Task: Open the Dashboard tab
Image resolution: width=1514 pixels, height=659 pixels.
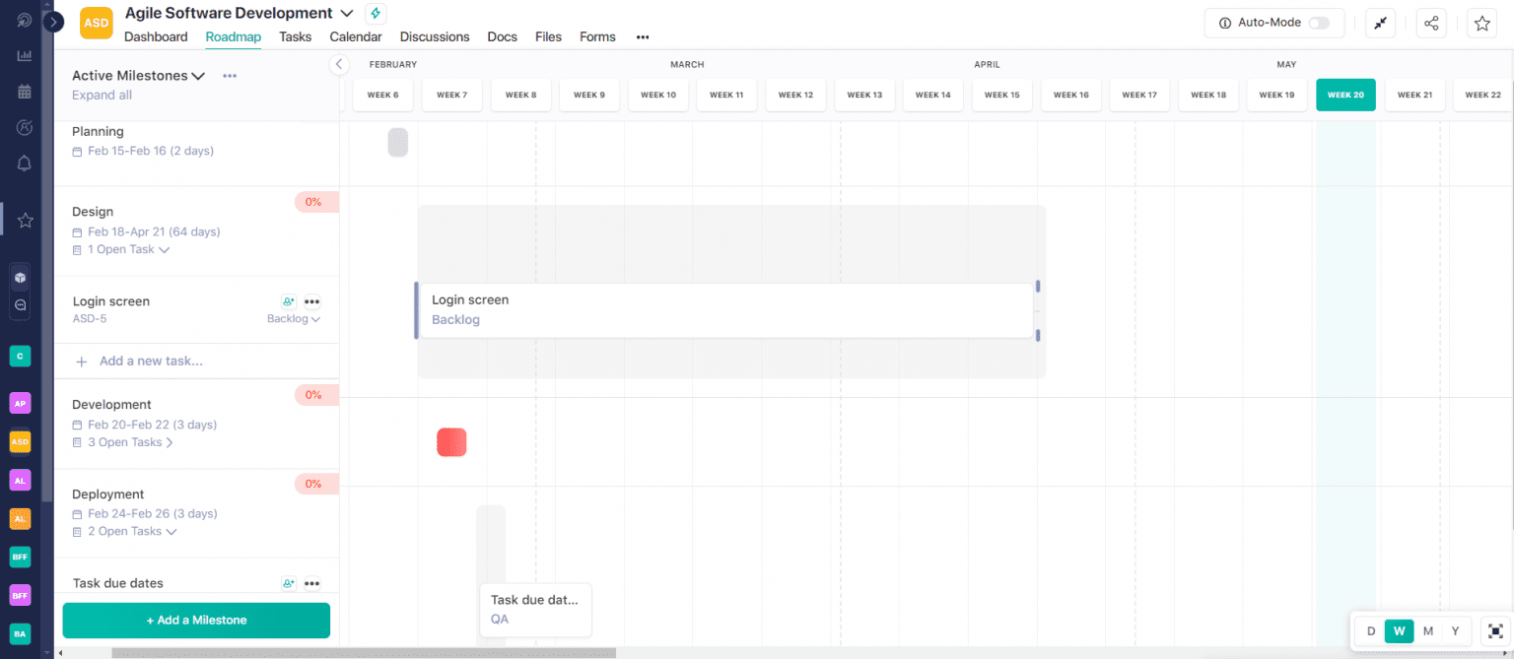Action: click(156, 36)
